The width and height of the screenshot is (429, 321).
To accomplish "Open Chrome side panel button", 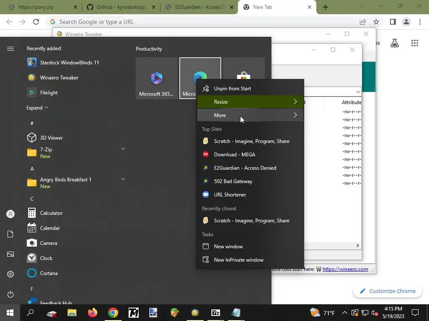I will click(x=393, y=22).
